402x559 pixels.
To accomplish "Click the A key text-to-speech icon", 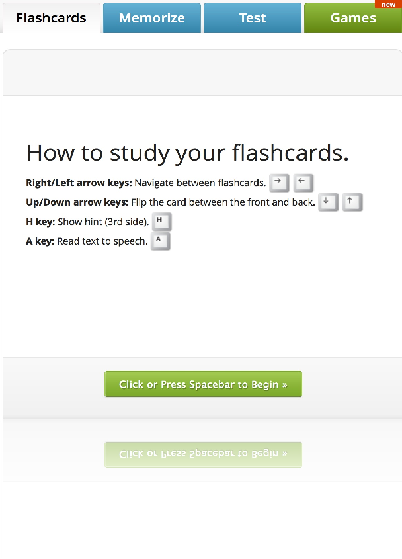I will (160, 241).
